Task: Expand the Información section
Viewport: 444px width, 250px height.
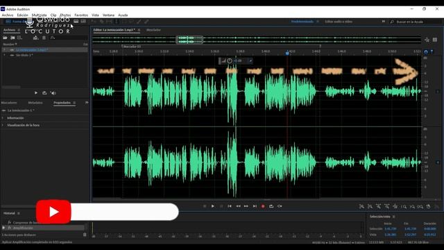Action: point(3,118)
